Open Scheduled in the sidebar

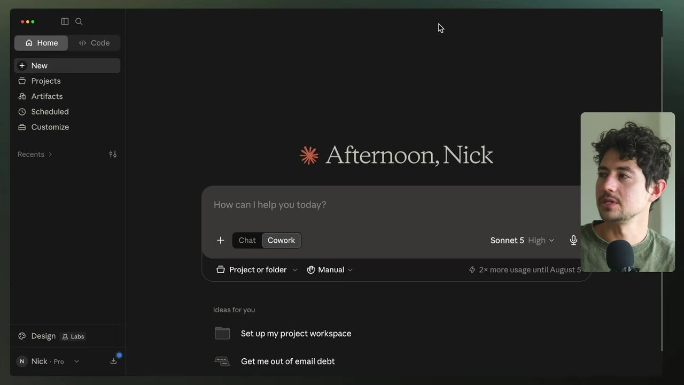click(67, 112)
